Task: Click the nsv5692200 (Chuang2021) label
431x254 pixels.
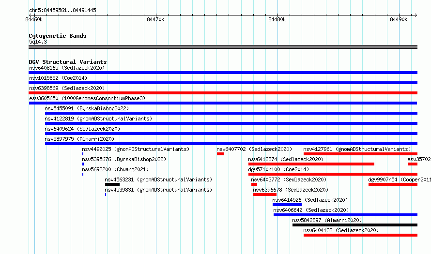Action: (x=115, y=169)
